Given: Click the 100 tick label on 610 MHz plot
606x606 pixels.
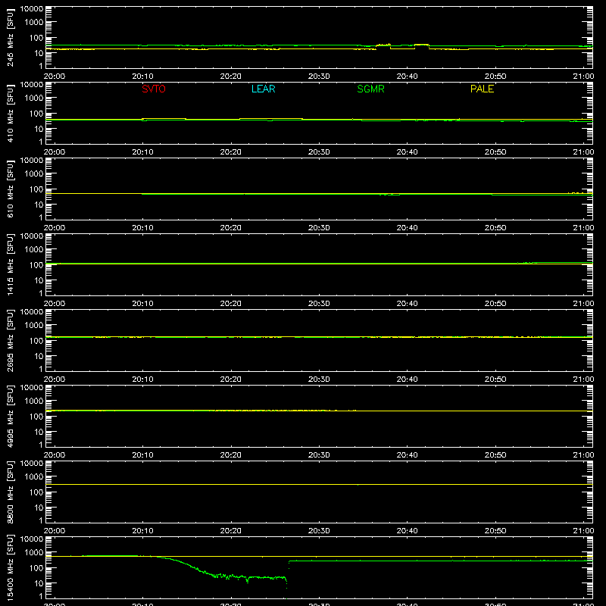Looking at the screenshot, I should click(x=36, y=189).
